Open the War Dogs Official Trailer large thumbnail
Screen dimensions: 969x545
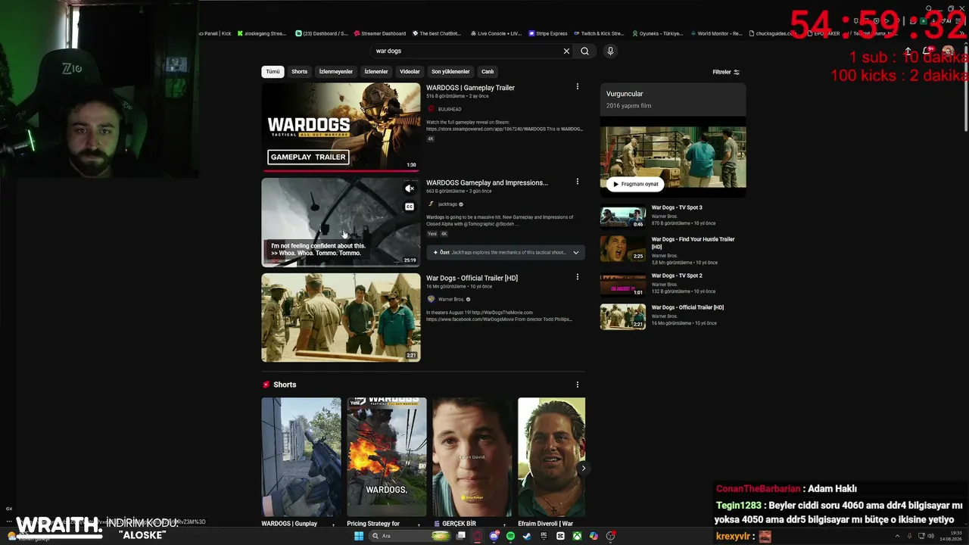341,318
